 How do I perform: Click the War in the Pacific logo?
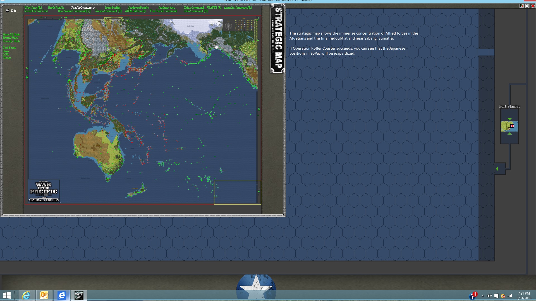[44, 191]
